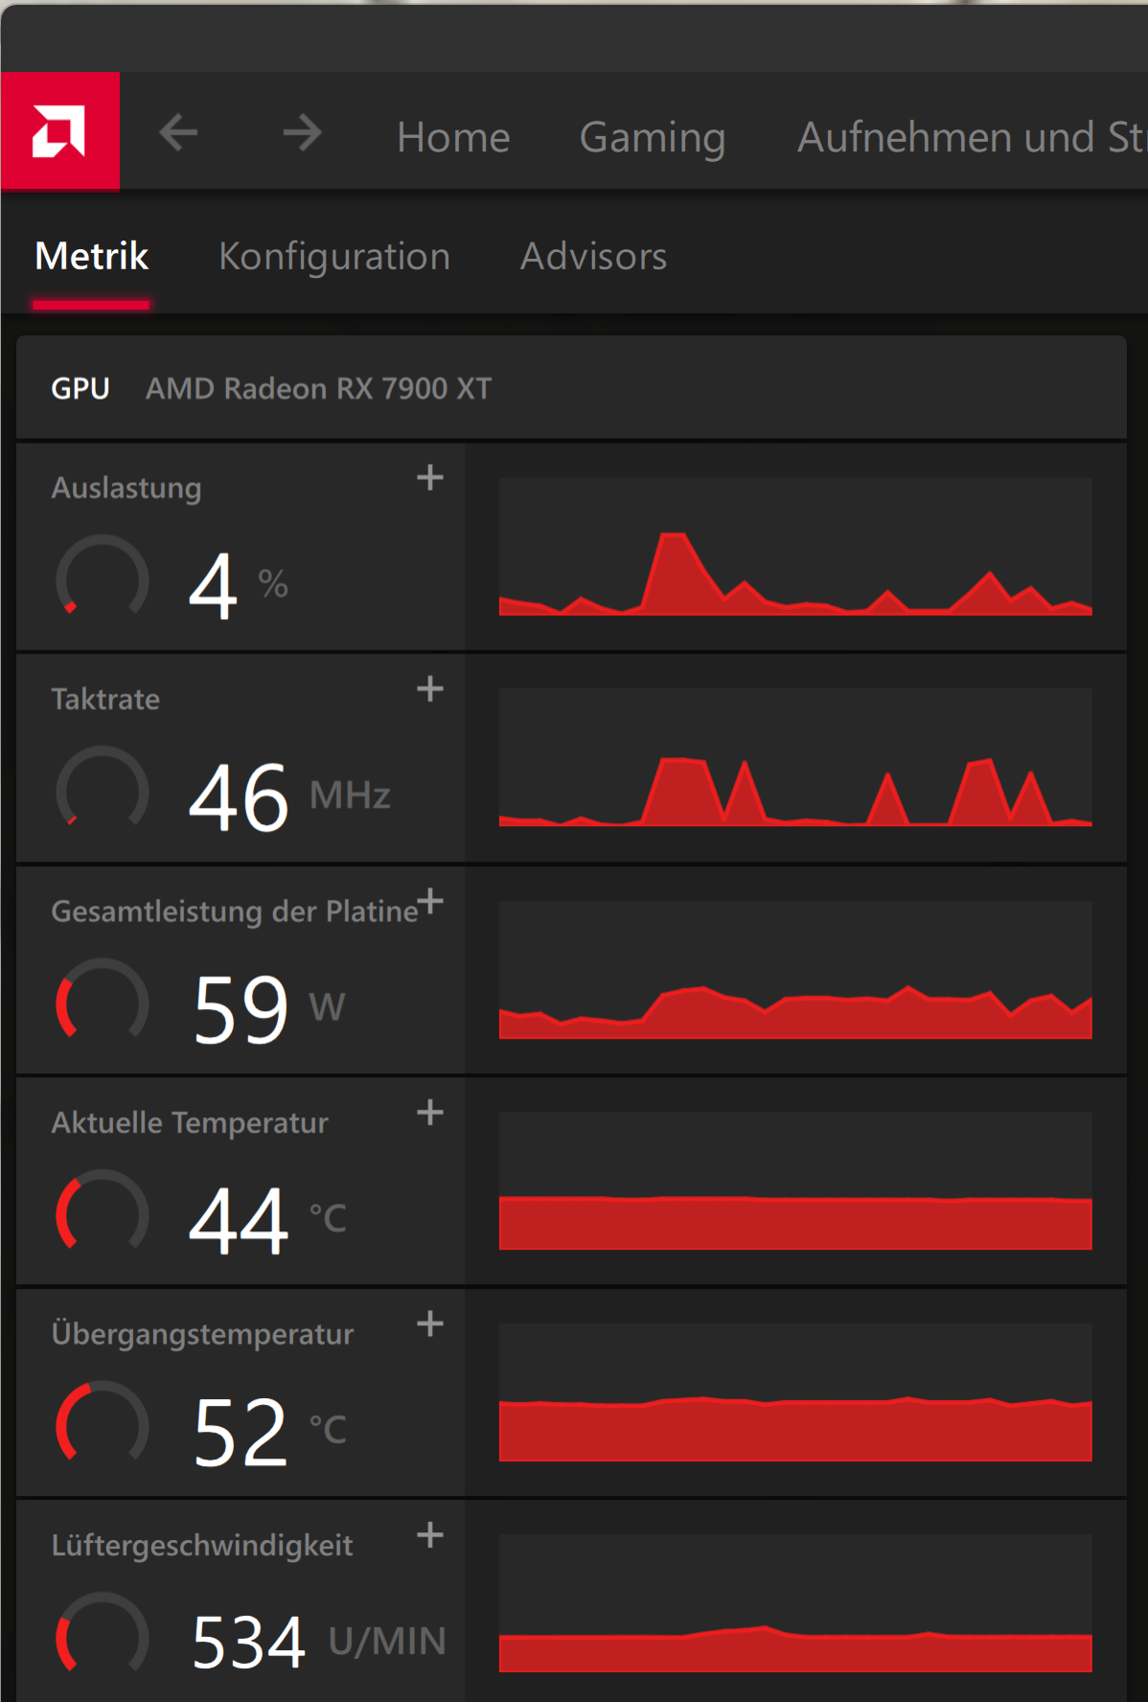Image resolution: width=1148 pixels, height=1702 pixels.
Task: Click the 534 U/MIN fan value
Action: pos(319,1643)
